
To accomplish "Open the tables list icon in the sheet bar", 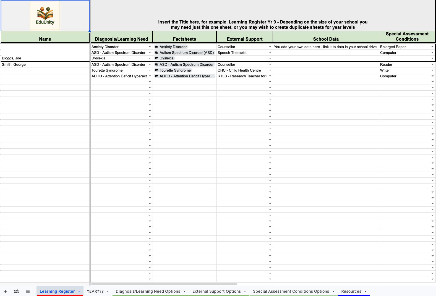I will pyautogui.click(x=17, y=291).
